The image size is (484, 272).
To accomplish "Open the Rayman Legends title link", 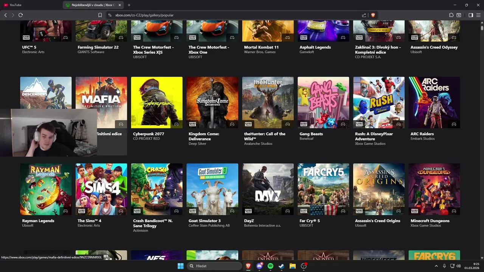I will coord(38,221).
